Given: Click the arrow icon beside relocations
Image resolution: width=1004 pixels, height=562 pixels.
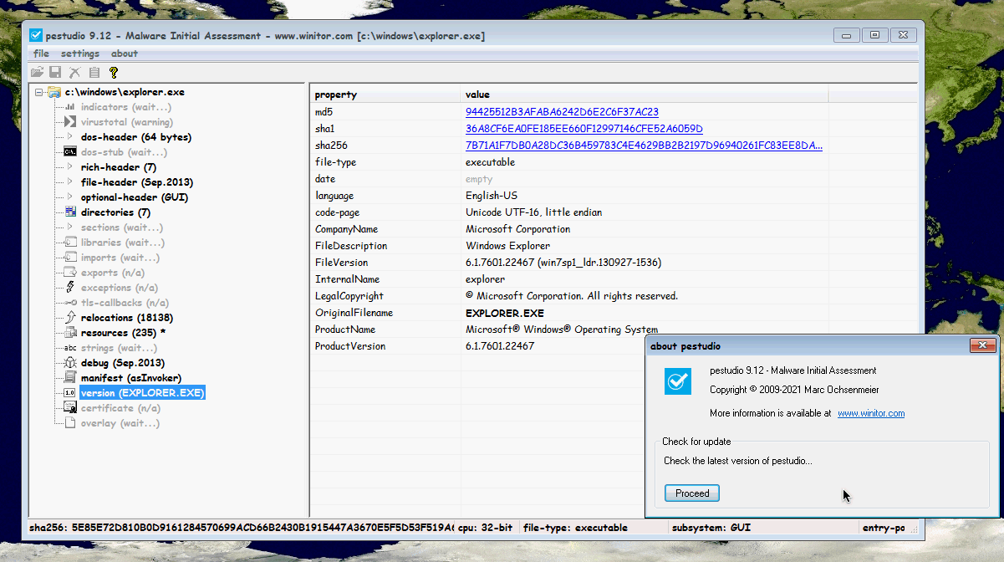Looking at the screenshot, I should 70,318.
